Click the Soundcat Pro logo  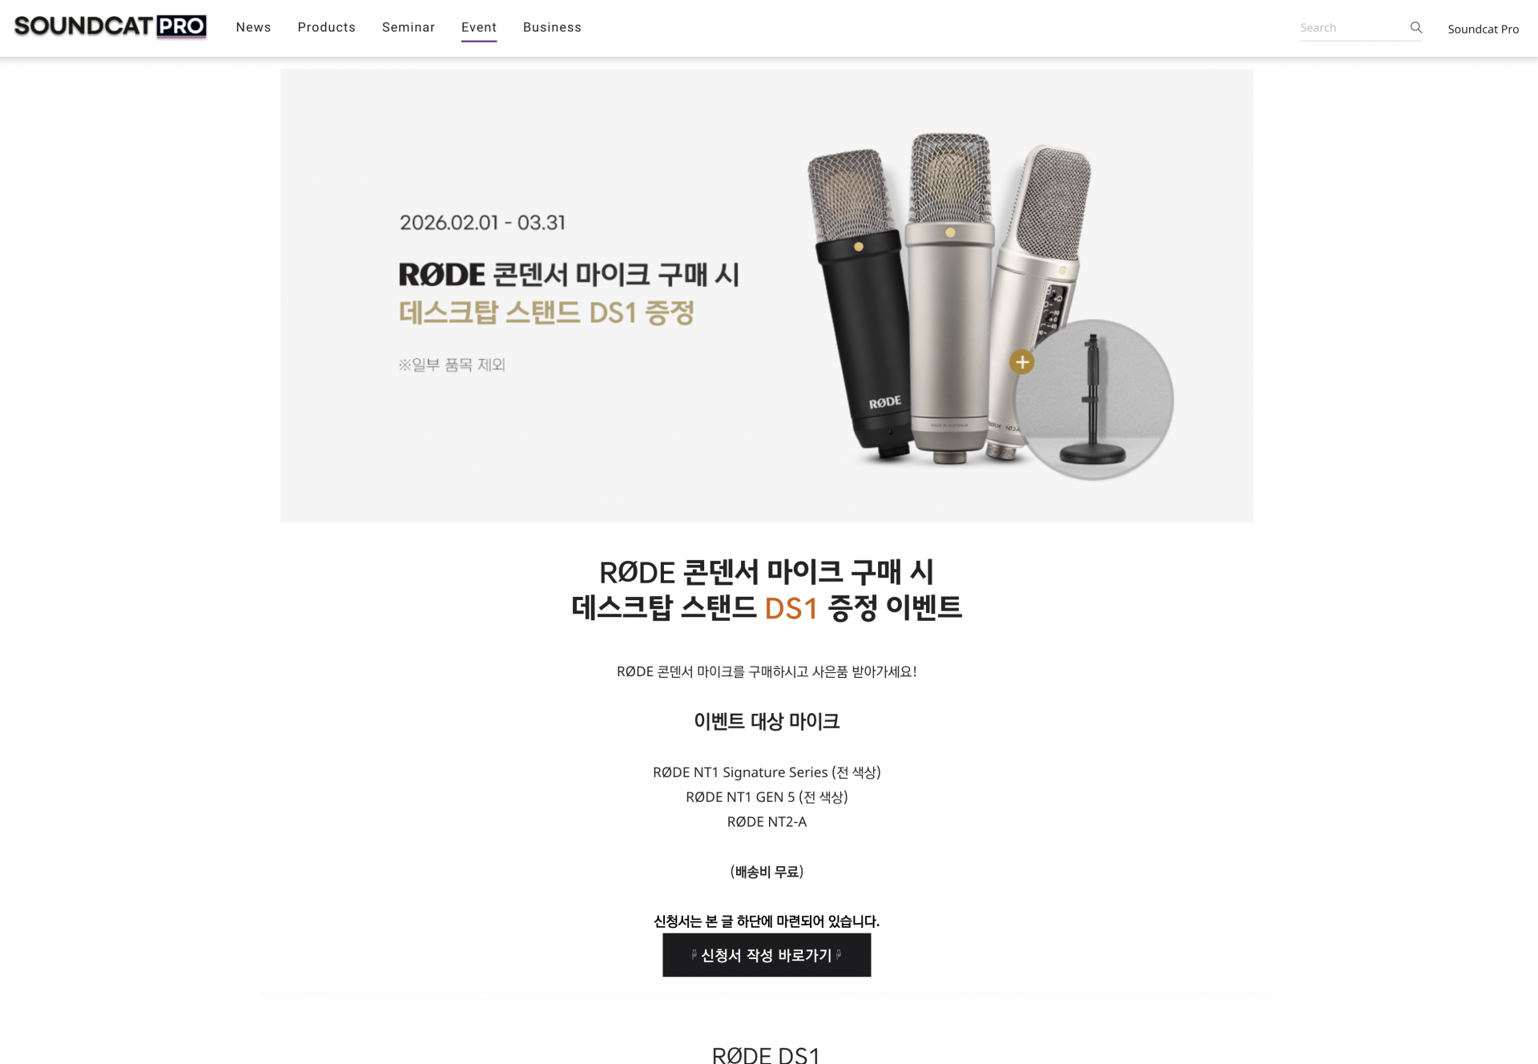[x=110, y=26]
